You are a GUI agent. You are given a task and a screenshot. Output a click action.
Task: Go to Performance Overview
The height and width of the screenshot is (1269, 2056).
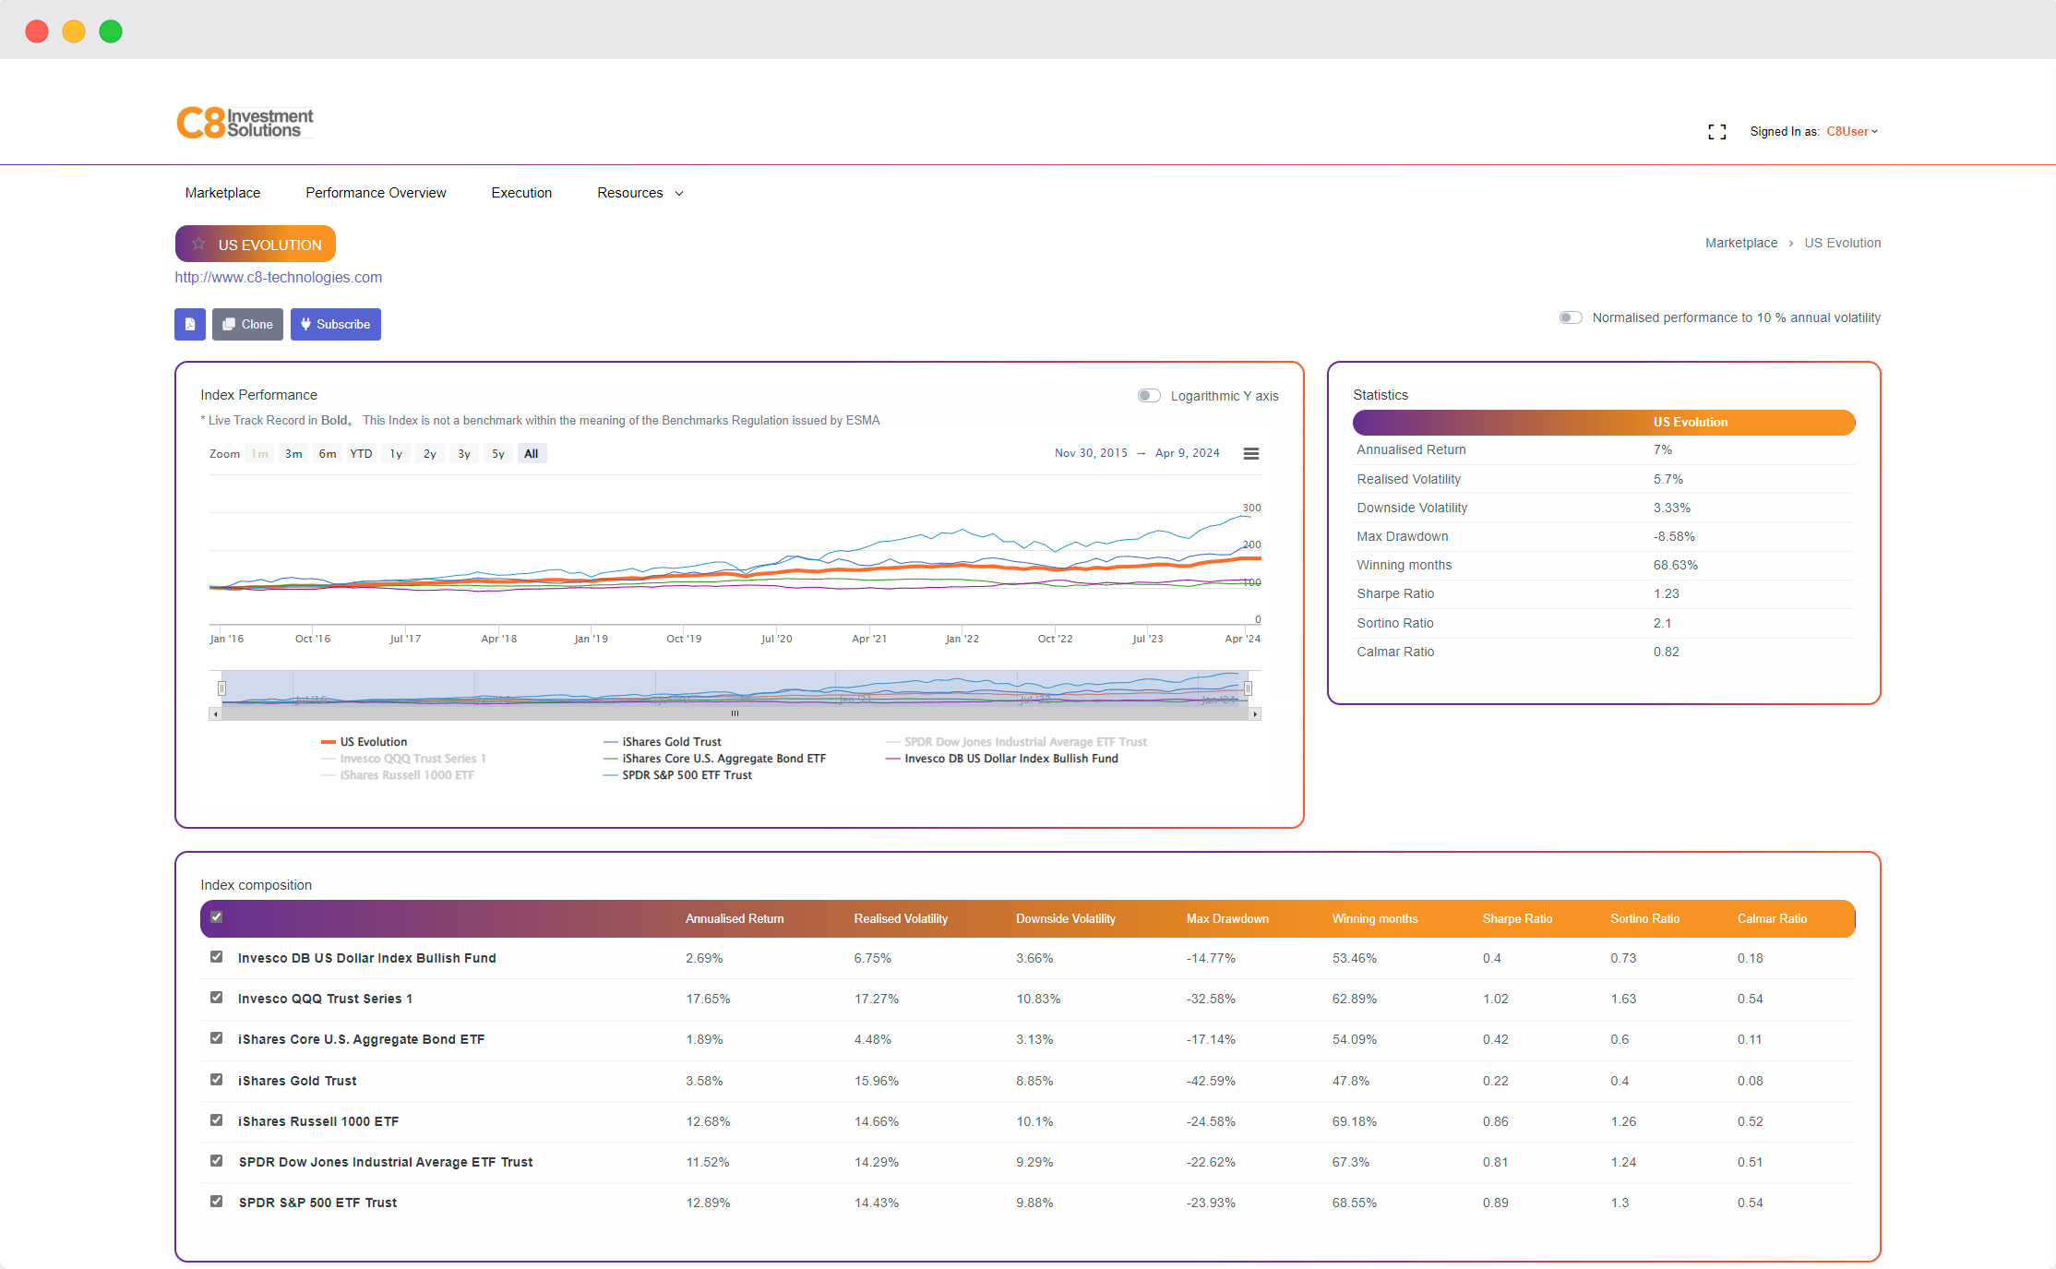pyautogui.click(x=376, y=193)
